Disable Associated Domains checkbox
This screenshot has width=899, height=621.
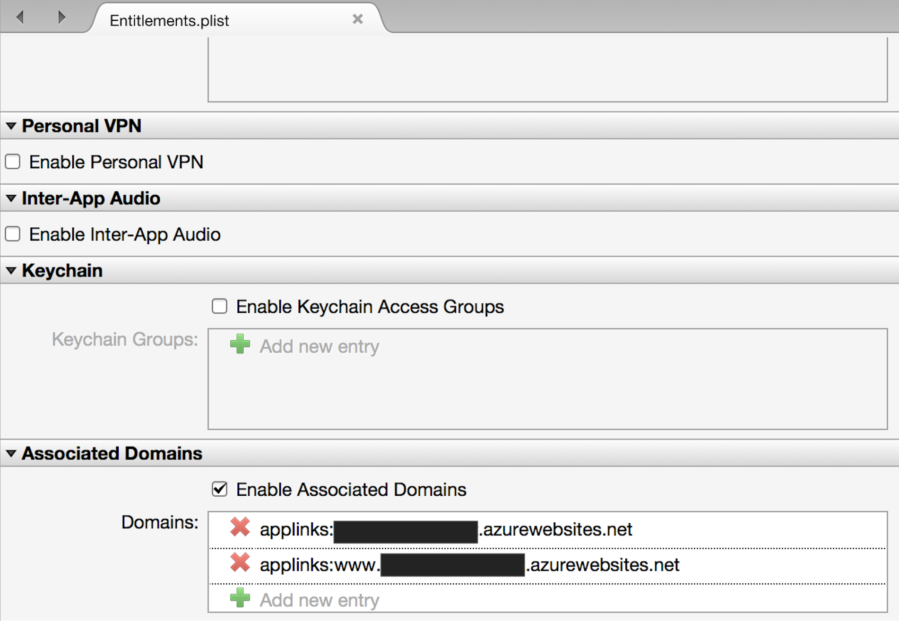click(219, 489)
